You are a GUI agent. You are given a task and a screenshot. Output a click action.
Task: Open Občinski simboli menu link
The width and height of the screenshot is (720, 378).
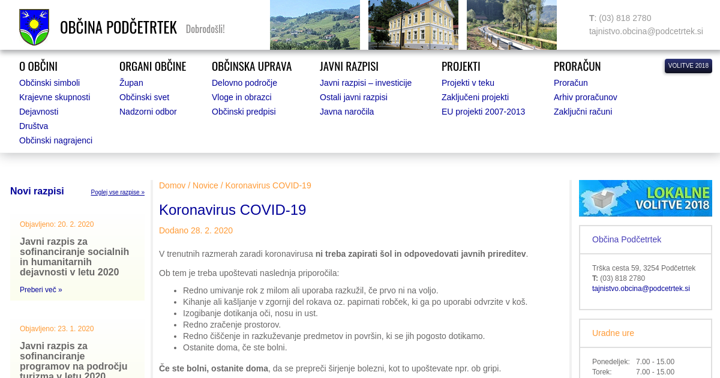[49, 83]
